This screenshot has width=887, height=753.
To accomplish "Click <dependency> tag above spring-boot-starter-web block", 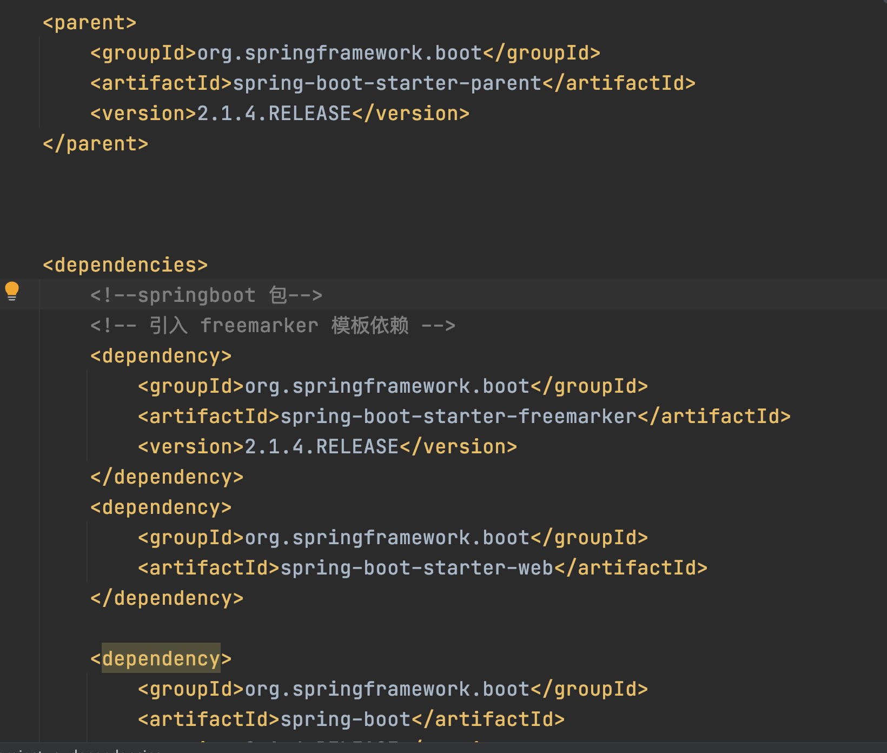I will point(161,507).
